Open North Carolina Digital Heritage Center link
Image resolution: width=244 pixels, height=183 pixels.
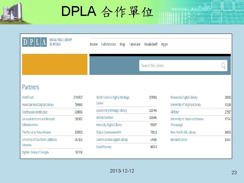pyautogui.click(x=113, y=100)
